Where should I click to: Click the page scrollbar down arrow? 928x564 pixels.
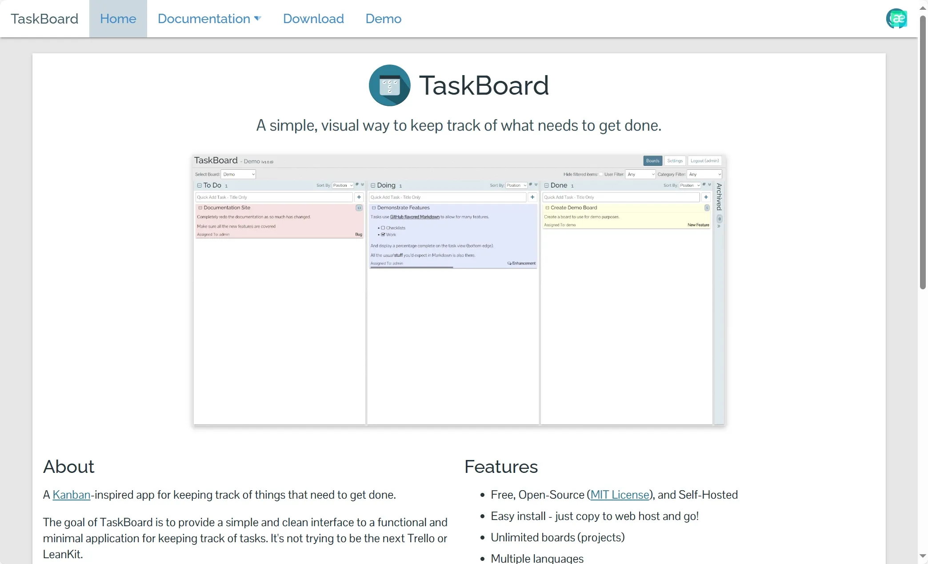coord(923,556)
